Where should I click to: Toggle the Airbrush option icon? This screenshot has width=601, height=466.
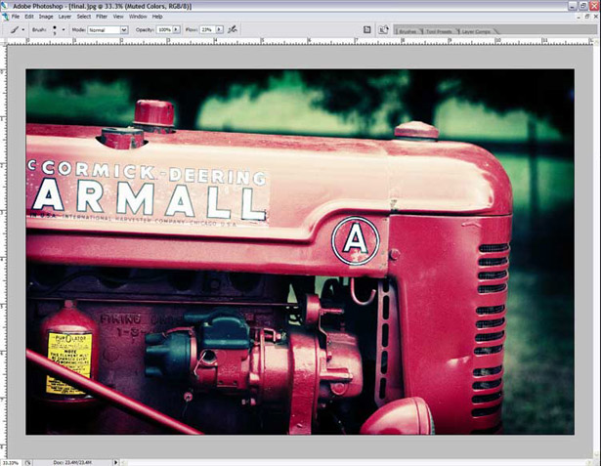[x=233, y=29]
